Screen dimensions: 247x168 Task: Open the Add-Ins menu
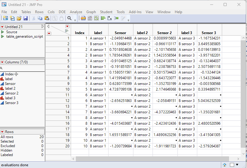135,12
